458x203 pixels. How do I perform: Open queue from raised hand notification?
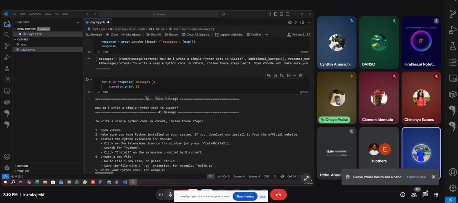click(x=416, y=177)
